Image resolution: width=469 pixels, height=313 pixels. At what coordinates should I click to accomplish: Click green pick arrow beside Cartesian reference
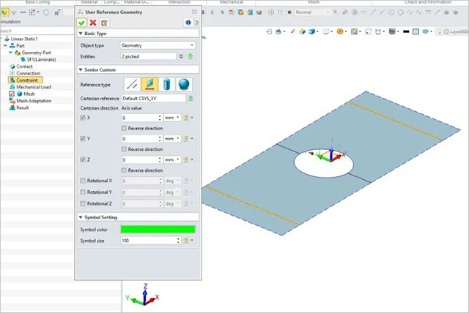191,99
